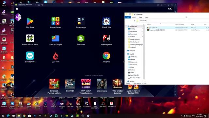This screenshot has width=209, height=118.
Task: Switch to the Home ribbon tab
Action: click(134, 17)
